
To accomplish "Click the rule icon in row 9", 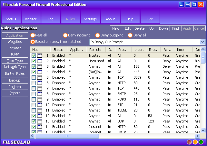I will pyautogui.click(x=40, y=99).
